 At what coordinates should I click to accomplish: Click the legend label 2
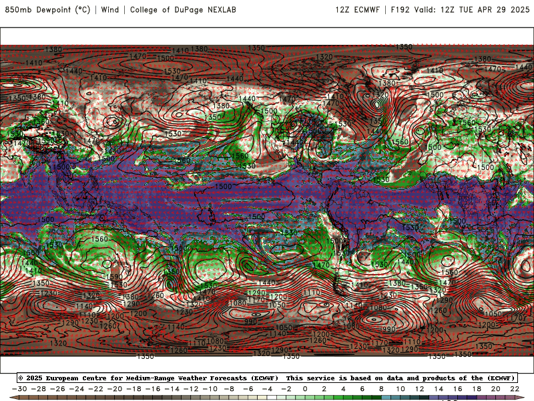tap(324, 389)
